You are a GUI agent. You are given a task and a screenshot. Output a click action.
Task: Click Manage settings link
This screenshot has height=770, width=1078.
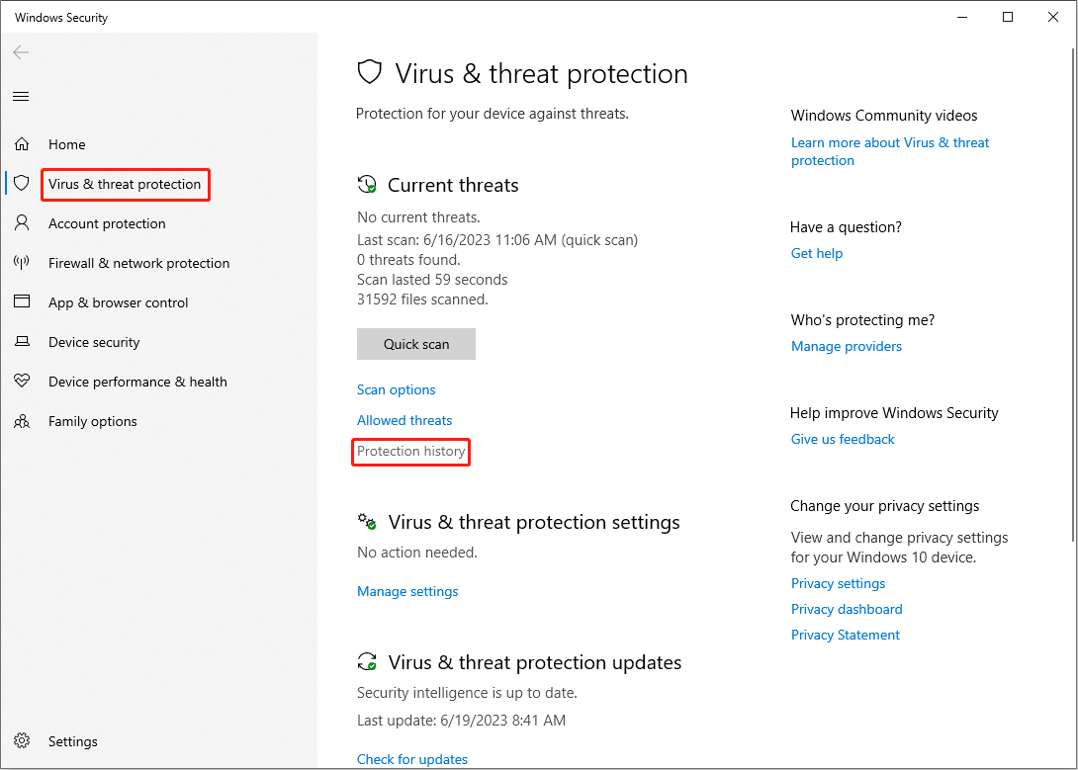point(407,591)
